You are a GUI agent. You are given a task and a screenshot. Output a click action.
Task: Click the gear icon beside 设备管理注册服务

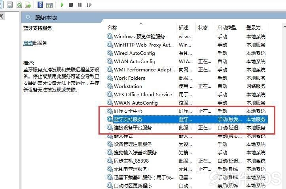(x=110, y=144)
